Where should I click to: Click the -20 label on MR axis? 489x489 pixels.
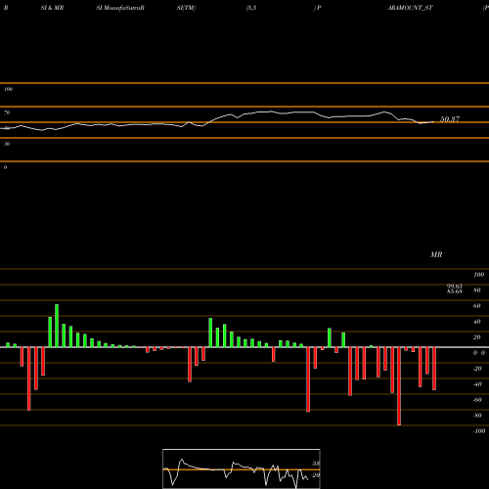pos(477,369)
